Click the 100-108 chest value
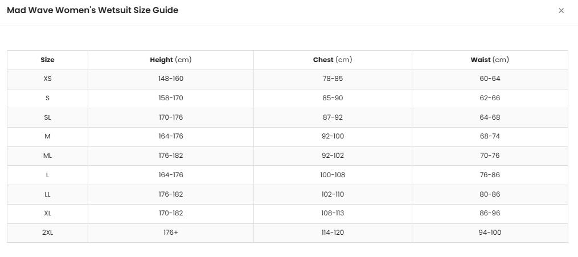The height and width of the screenshot is (257, 578). tap(333, 175)
